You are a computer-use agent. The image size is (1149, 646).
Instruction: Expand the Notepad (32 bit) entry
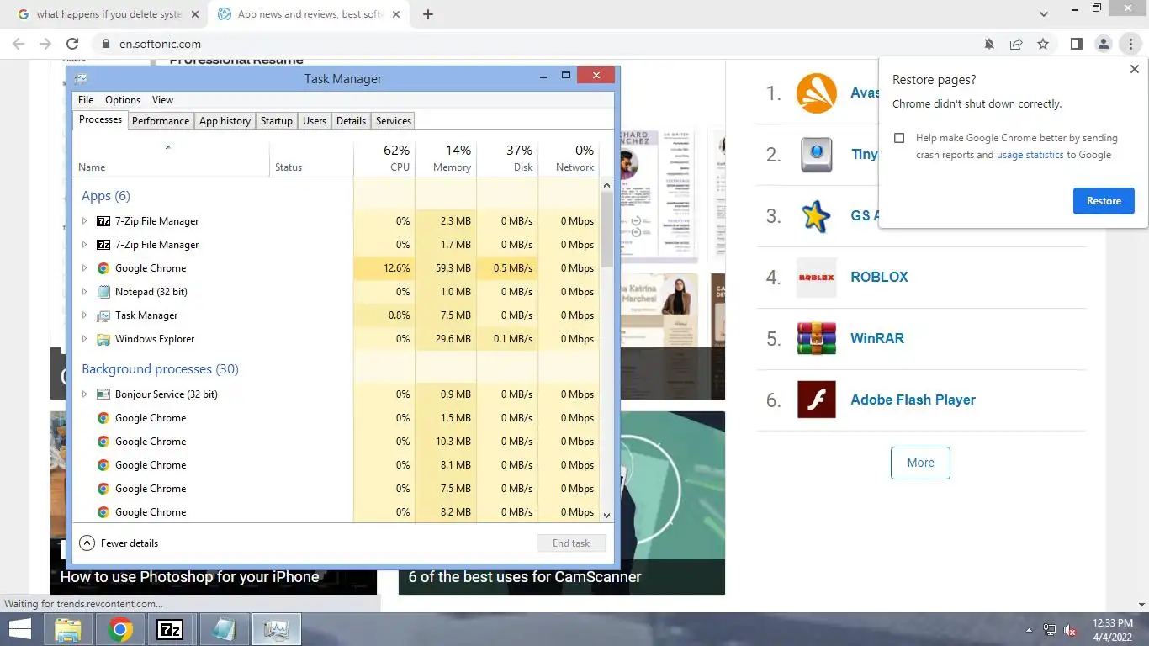click(x=84, y=292)
